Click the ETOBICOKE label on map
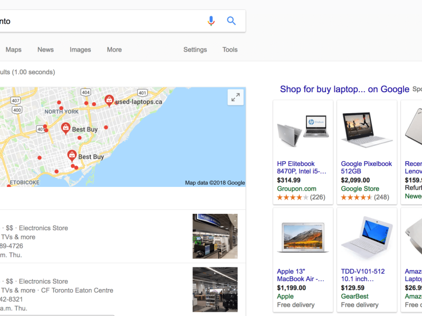 24,182
